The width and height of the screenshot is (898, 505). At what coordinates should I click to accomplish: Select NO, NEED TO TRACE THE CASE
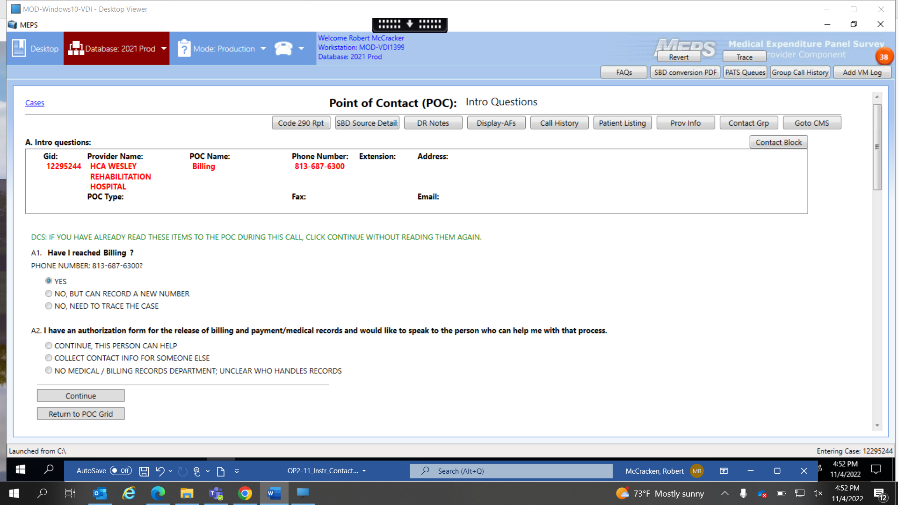49,306
